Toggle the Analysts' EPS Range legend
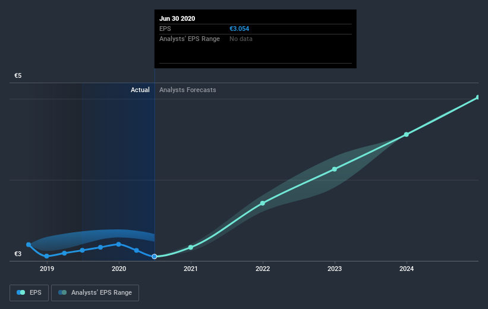Screen dimensions: 488x309 [95, 292]
